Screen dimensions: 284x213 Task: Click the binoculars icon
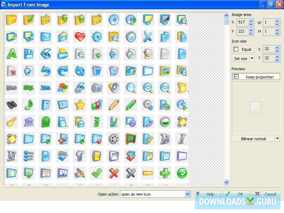pyautogui.click(x=12, y=103)
